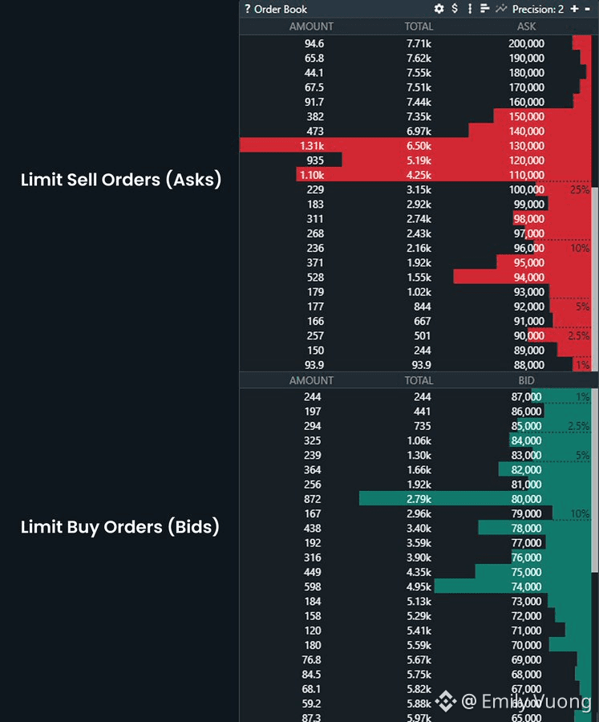Increase precision with the plus icon
The height and width of the screenshot is (722, 599).
point(574,9)
